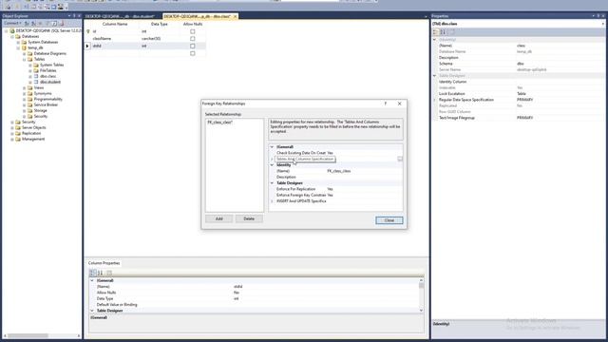Open the Connect dropdown in Object Explorer

12,23
